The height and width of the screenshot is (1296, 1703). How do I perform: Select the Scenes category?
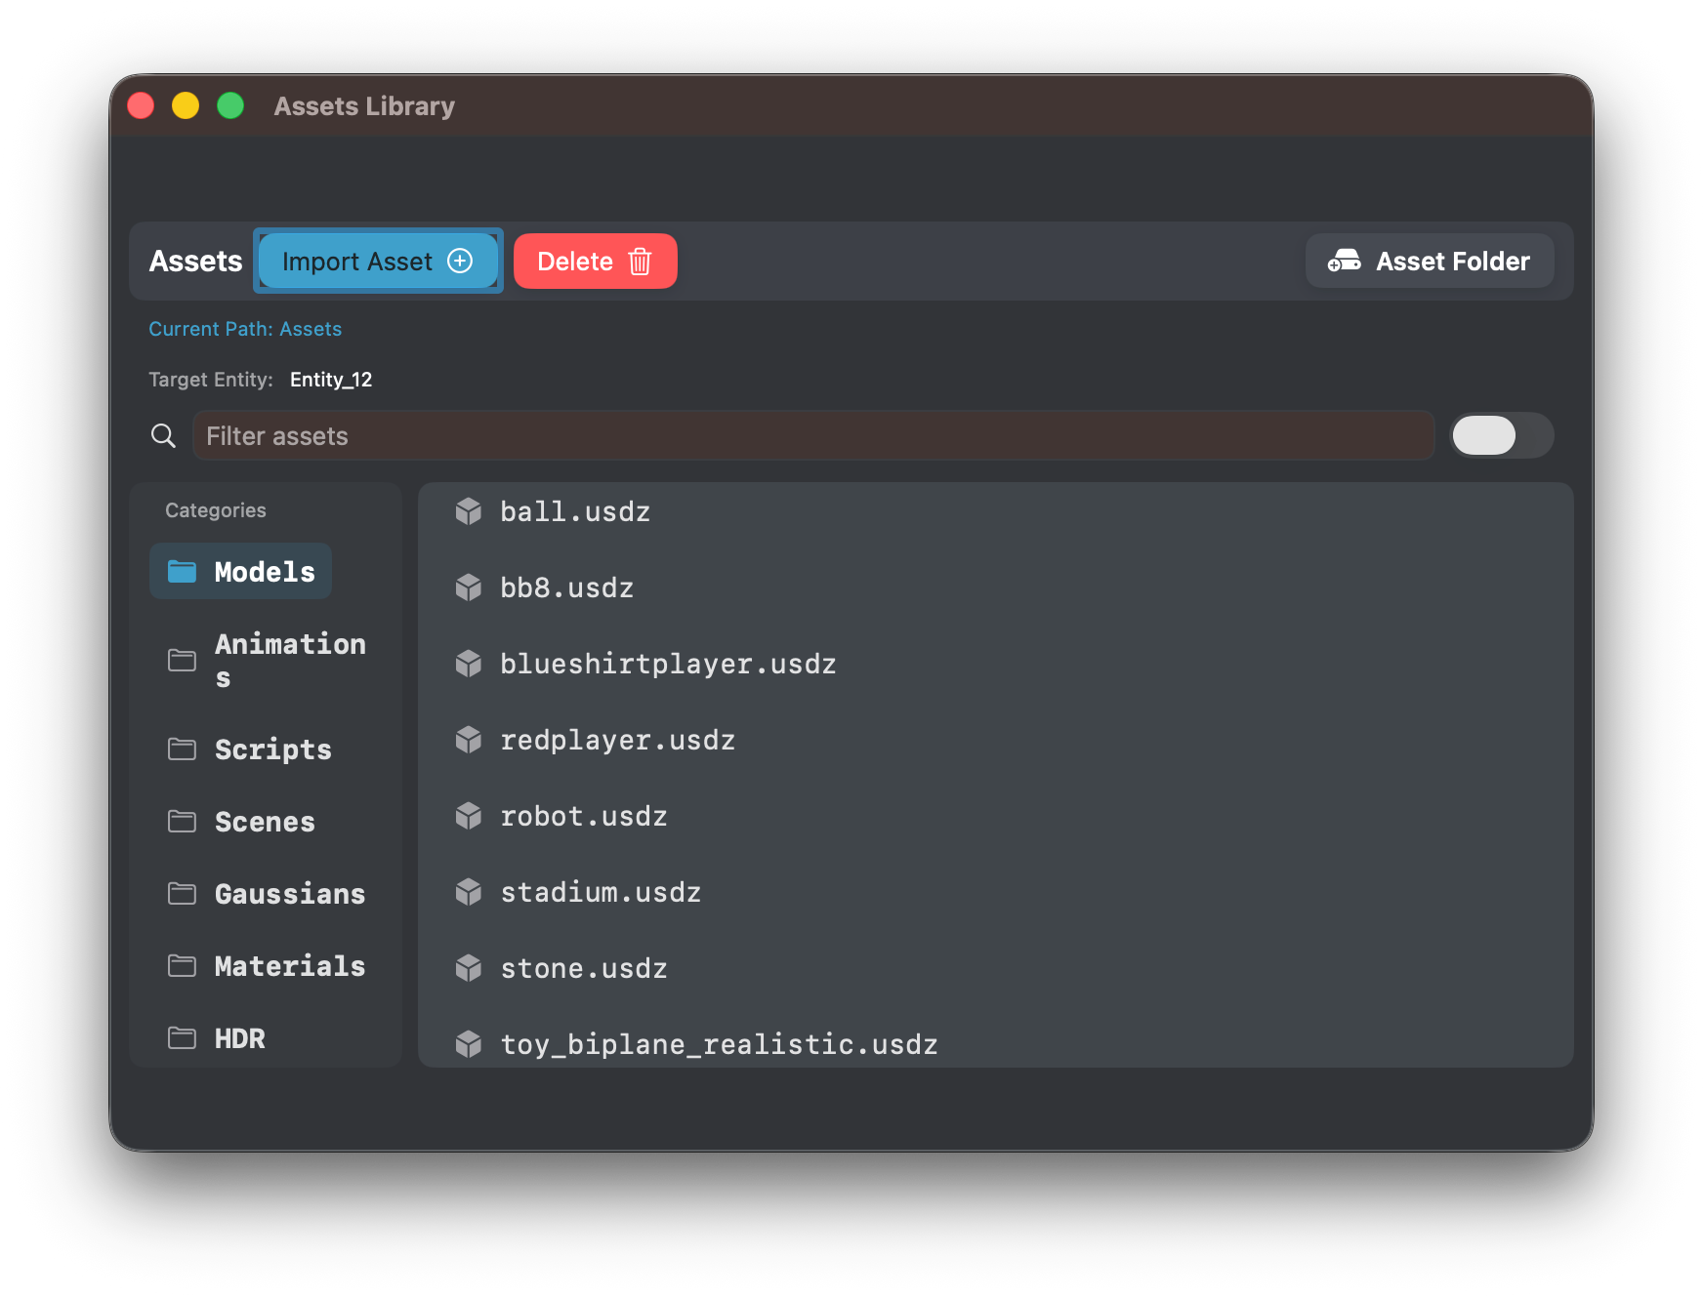click(265, 822)
